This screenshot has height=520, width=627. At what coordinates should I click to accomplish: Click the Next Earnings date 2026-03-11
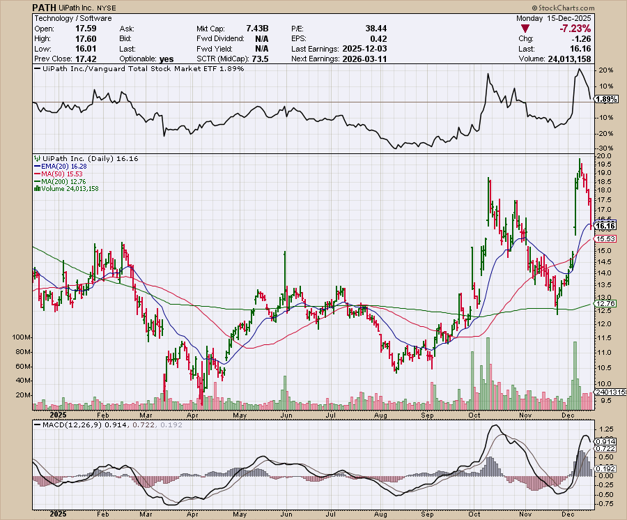(x=364, y=59)
